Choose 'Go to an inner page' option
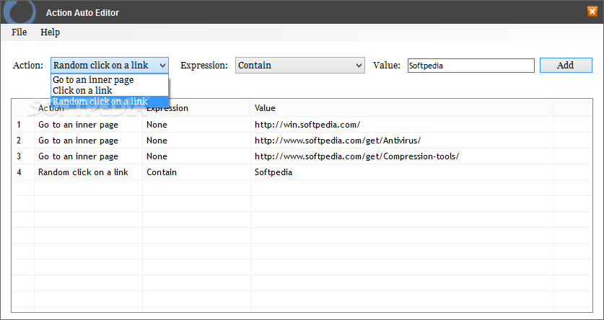The width and height of the screenshot is (604, 320). point(110,80)
